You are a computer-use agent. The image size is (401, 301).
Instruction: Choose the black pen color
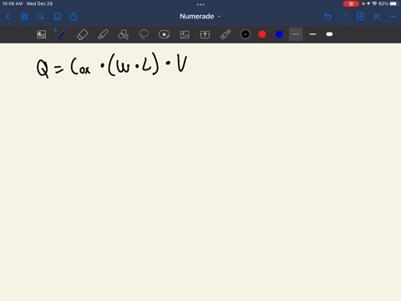point(246,34)
